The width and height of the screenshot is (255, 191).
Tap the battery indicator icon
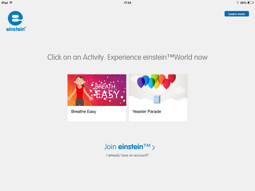251,3
